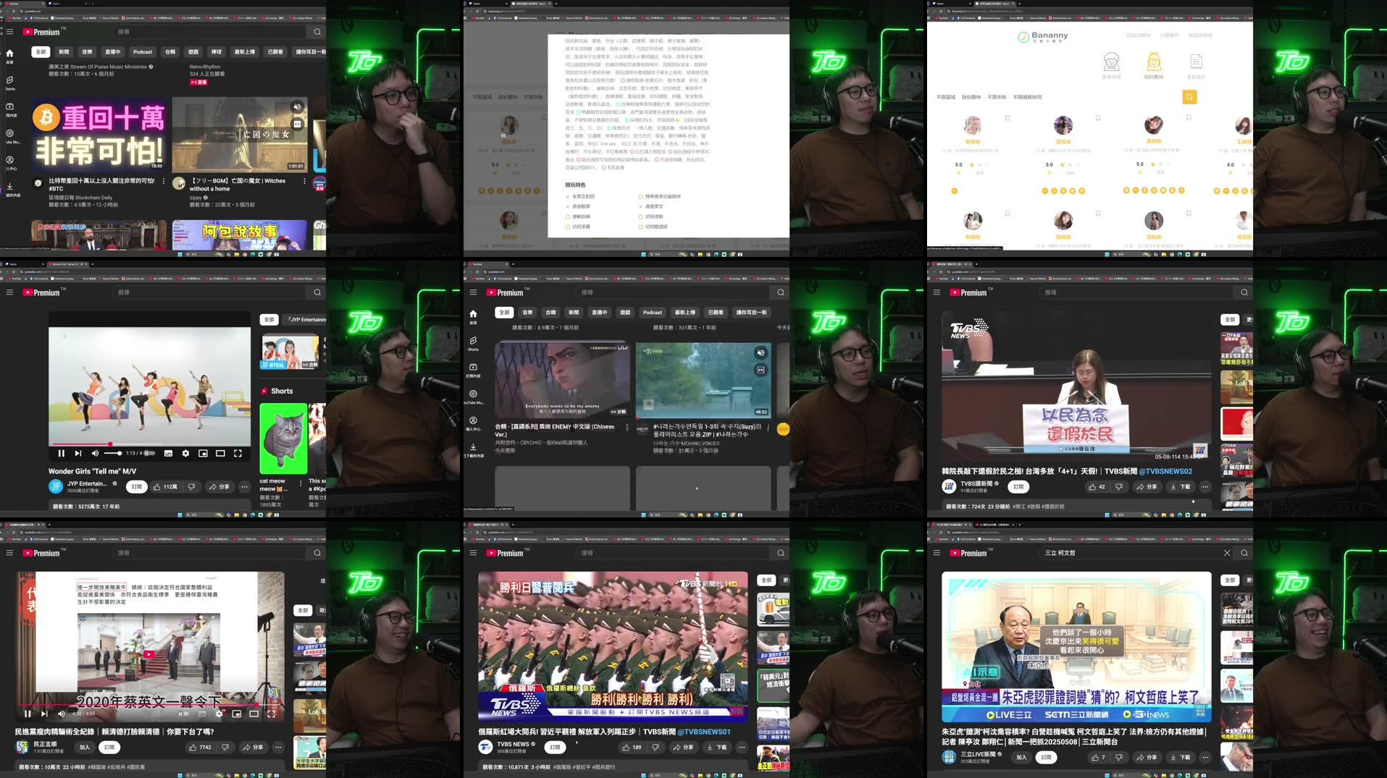1387x778 pixels.
Task: Open settings gear in Wonder Girls player
Action: 185,453
